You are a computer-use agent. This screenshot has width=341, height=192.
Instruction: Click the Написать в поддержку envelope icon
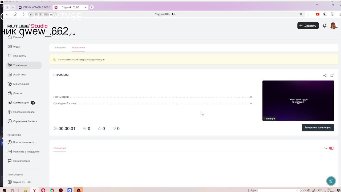coord(10,151)
